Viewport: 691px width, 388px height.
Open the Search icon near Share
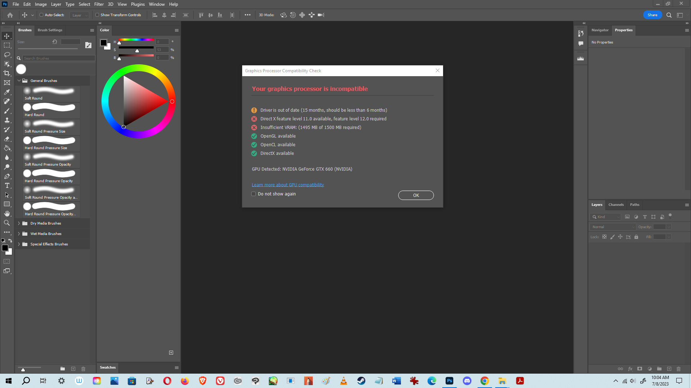coord(669,15)
